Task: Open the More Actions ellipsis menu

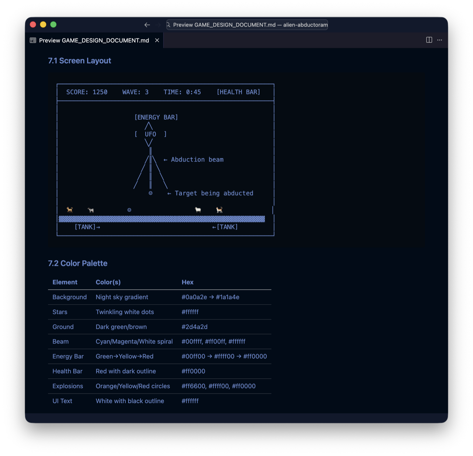Action: 439,40
